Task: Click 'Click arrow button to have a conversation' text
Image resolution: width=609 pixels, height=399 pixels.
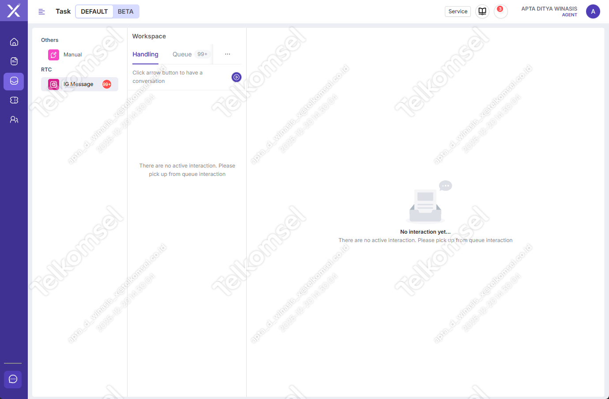Action: point(168,77)
